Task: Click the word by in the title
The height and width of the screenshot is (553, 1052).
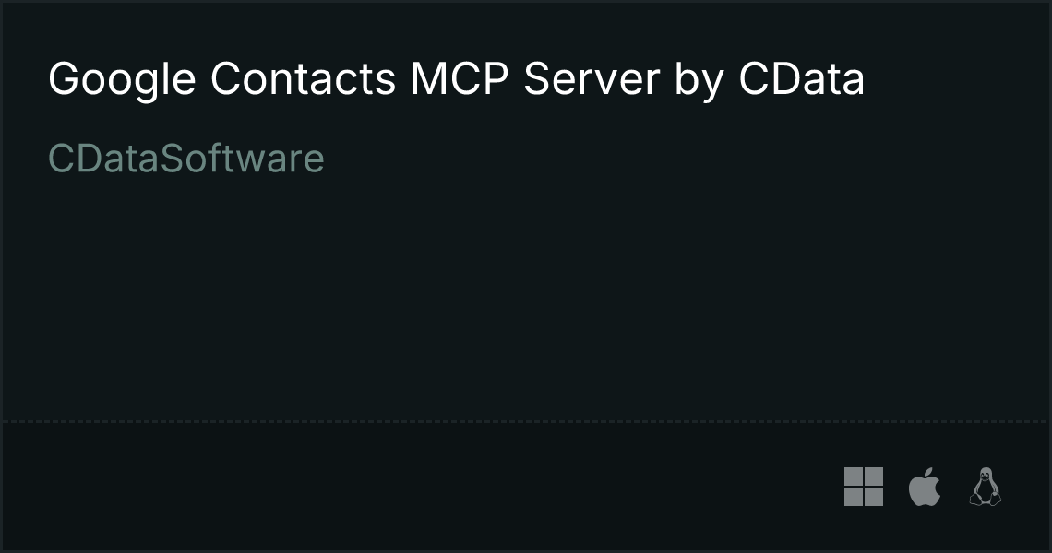Action: (699, 81)
